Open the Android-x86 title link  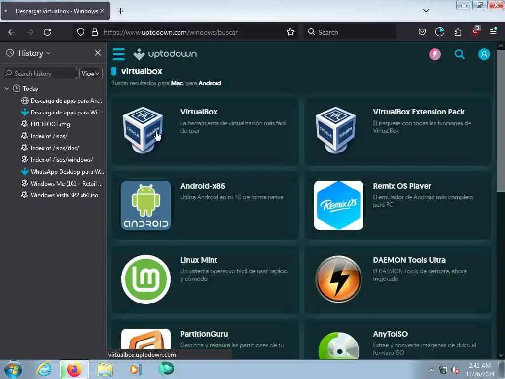203,186
